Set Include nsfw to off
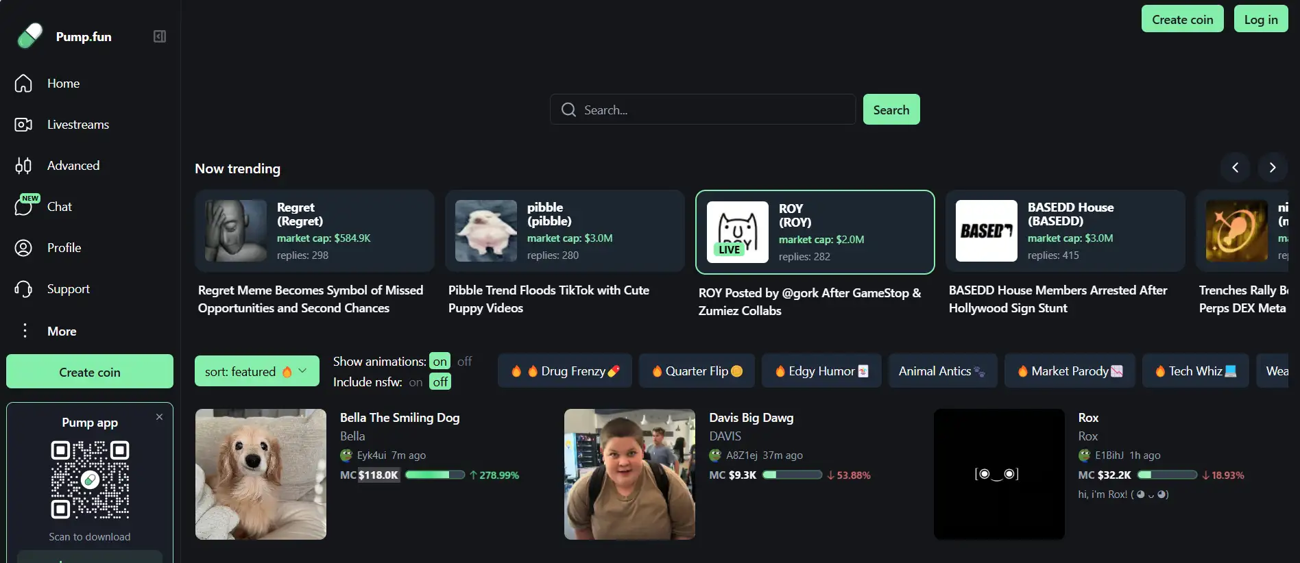This screenshot has width=1300, height=563. 440,382
